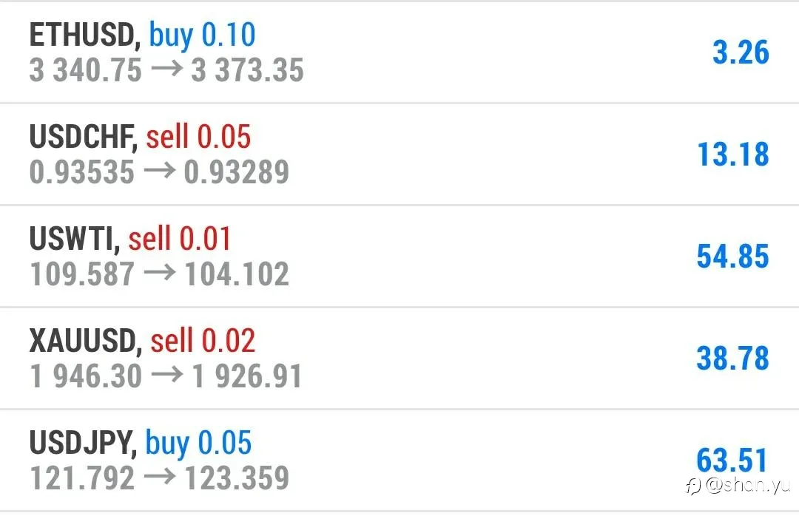Select the USDCHF sell 0.05 trade

[399, 155]
